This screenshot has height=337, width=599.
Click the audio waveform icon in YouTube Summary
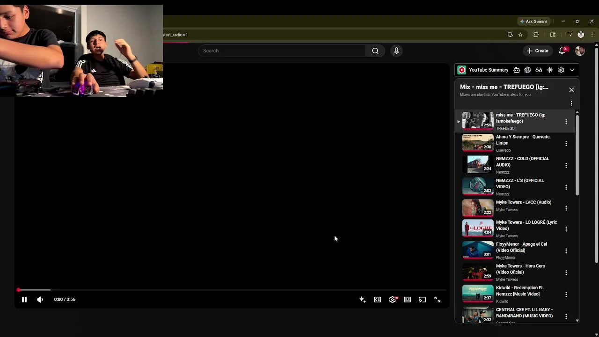tap(550, 70)
